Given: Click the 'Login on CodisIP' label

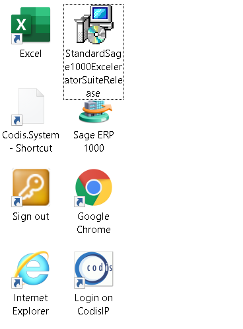Looking at the screenshot, I should pos(94,305).
